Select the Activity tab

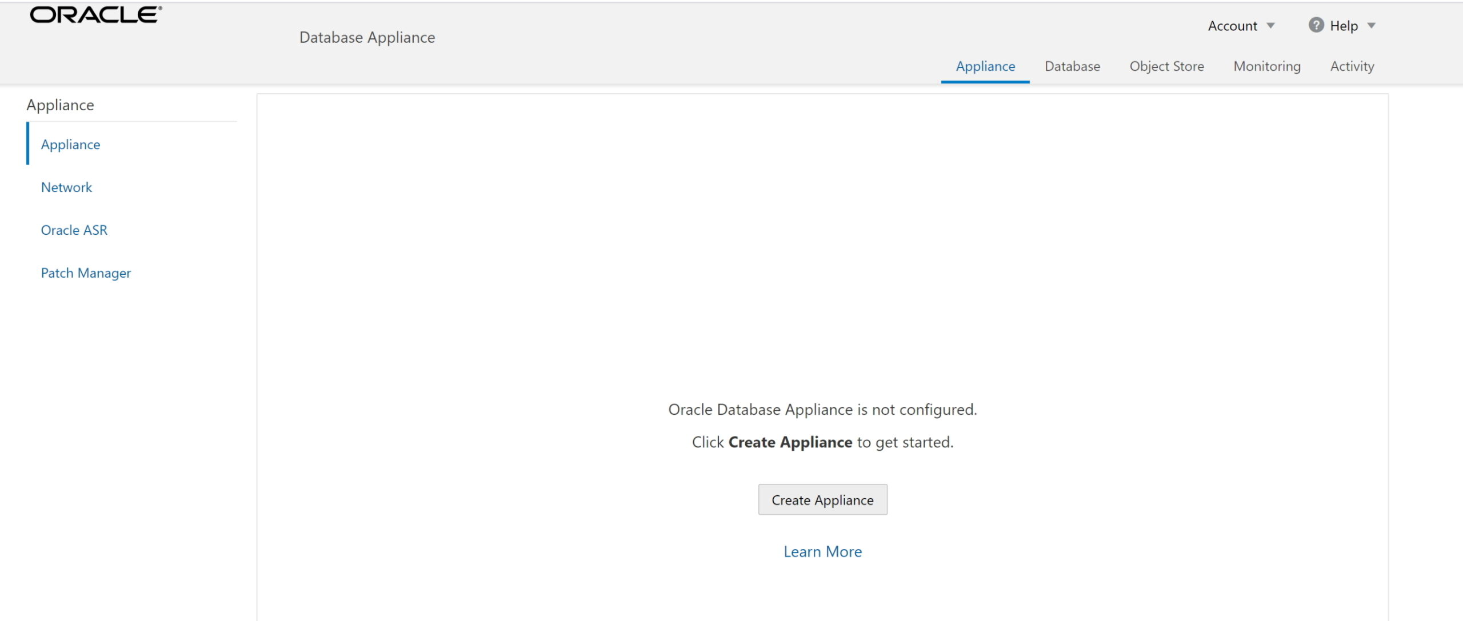pos(1352,66)
